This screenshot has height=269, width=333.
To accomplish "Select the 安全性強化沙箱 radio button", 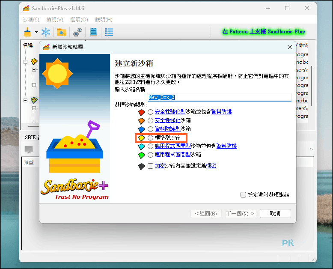I will point(150,120).
